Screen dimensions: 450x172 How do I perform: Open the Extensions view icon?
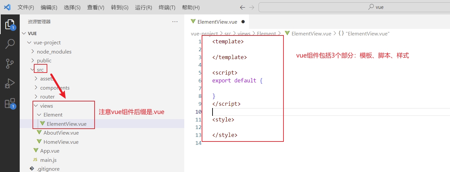10,103
